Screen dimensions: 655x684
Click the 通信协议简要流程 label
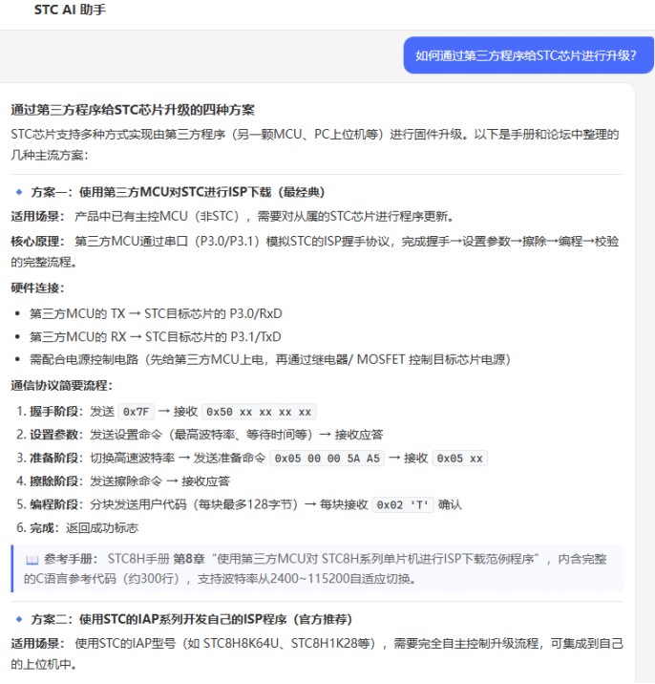tap(61, 386)
